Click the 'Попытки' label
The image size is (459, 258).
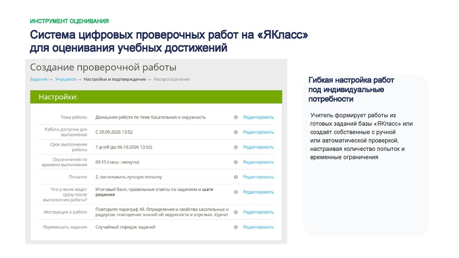(78, 177)
